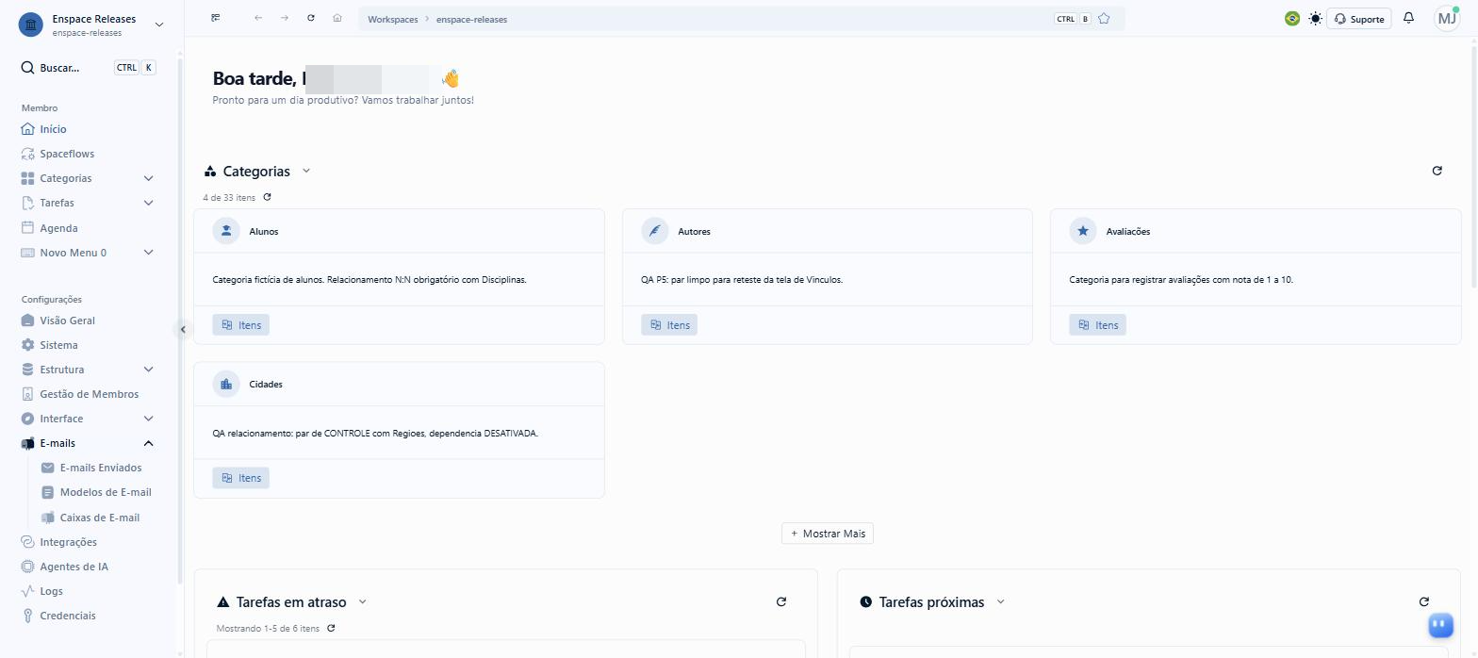Click the Autores feather icon

pyautogui.click(x=655, y=231)
